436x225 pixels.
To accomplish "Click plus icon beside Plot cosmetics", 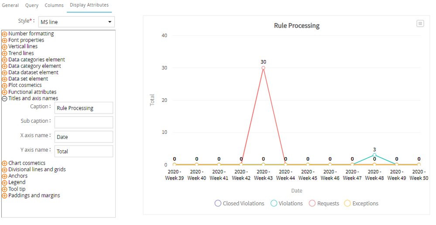I will tap(5, 86).
